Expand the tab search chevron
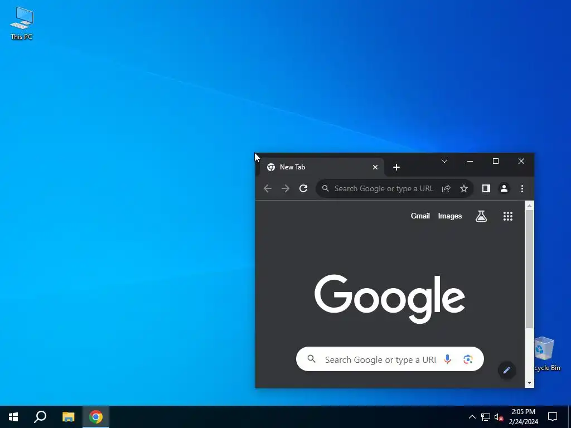The height and width of the screenshot is (428, 571). pyautogui.click(x=444, y=161)
